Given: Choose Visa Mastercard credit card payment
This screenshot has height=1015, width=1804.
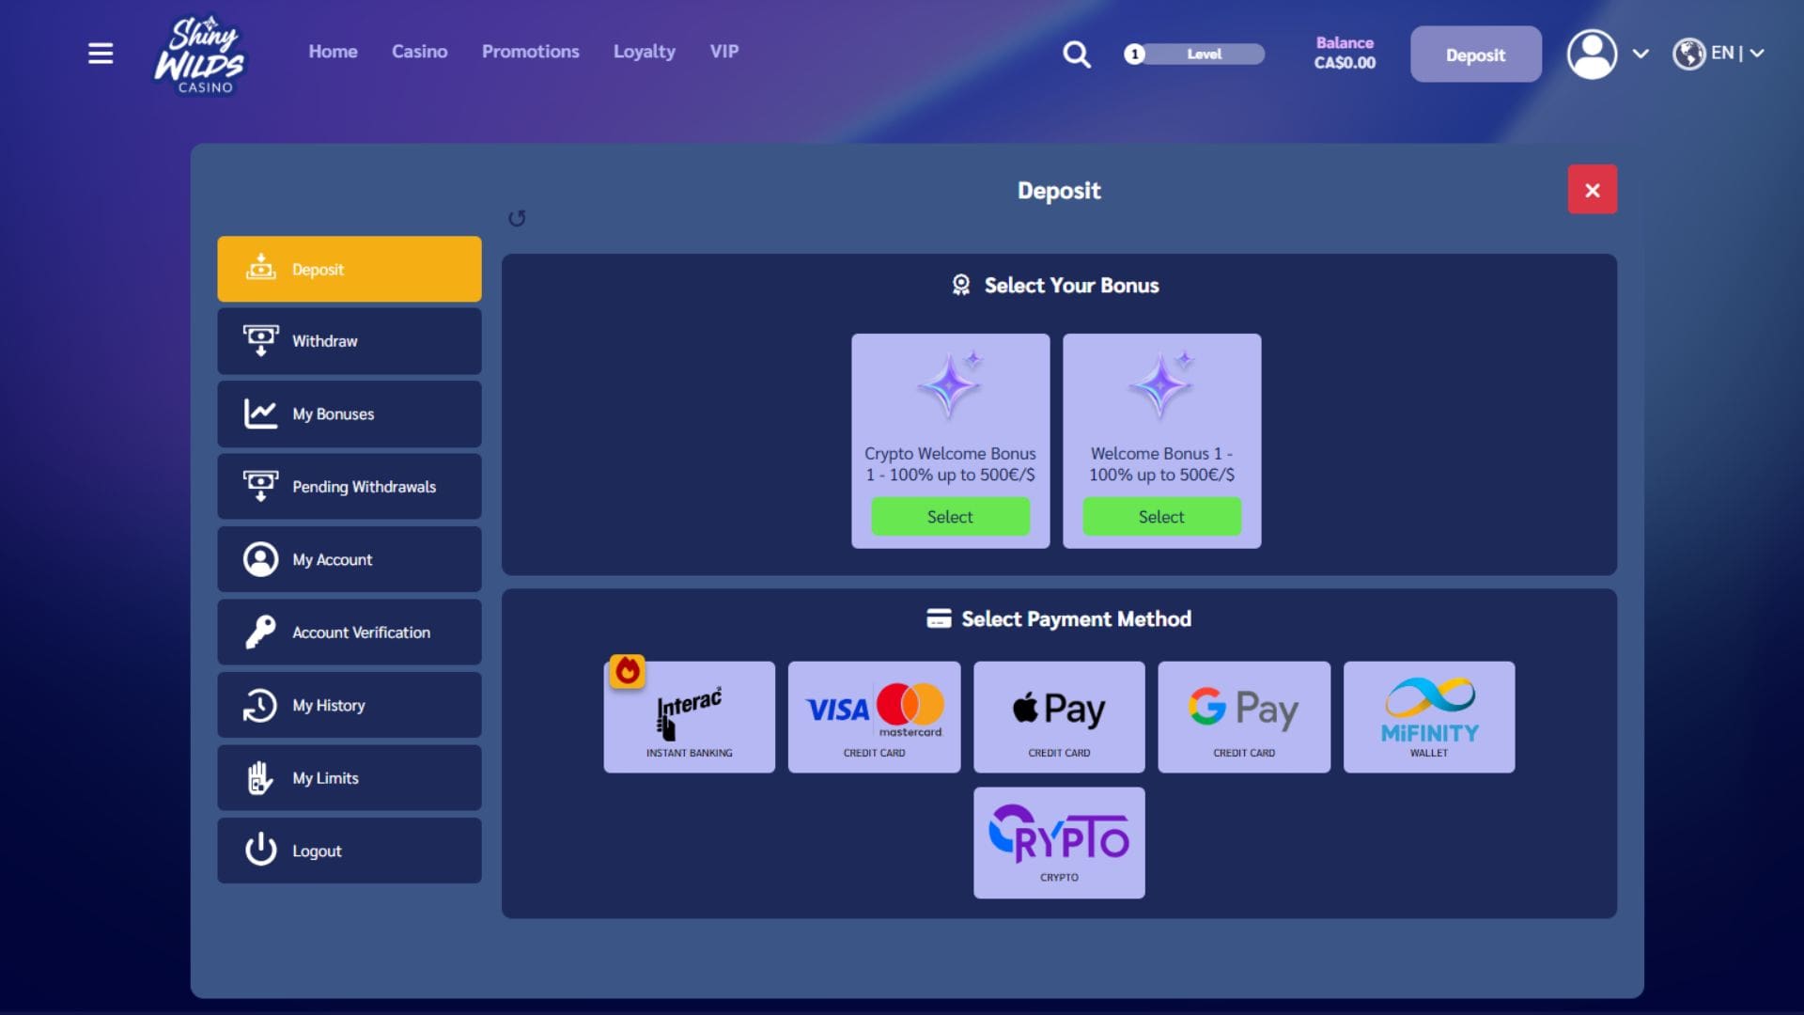Looking at the screenshot, I should (x=874, y=717).
